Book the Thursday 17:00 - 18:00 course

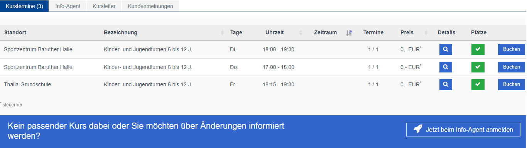pos(512,67)
